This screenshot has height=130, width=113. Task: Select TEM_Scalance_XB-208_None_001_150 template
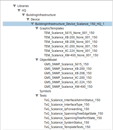coord(71,42)
